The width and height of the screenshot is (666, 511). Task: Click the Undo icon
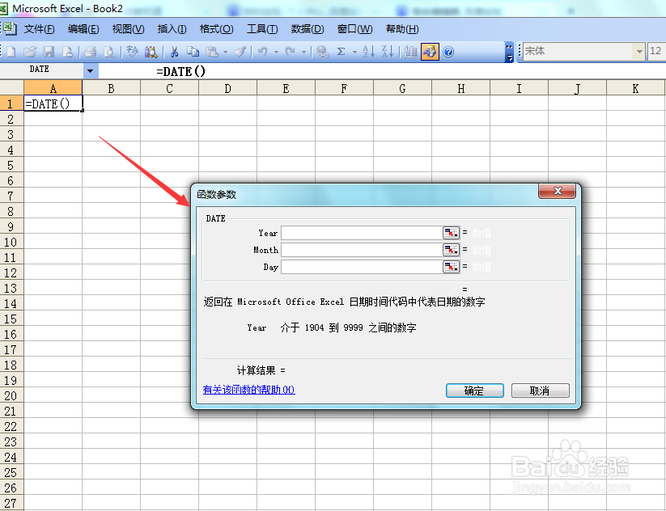point(263,52)
